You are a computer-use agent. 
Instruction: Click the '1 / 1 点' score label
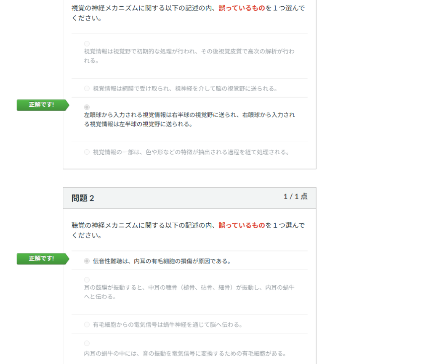point(295,197)
